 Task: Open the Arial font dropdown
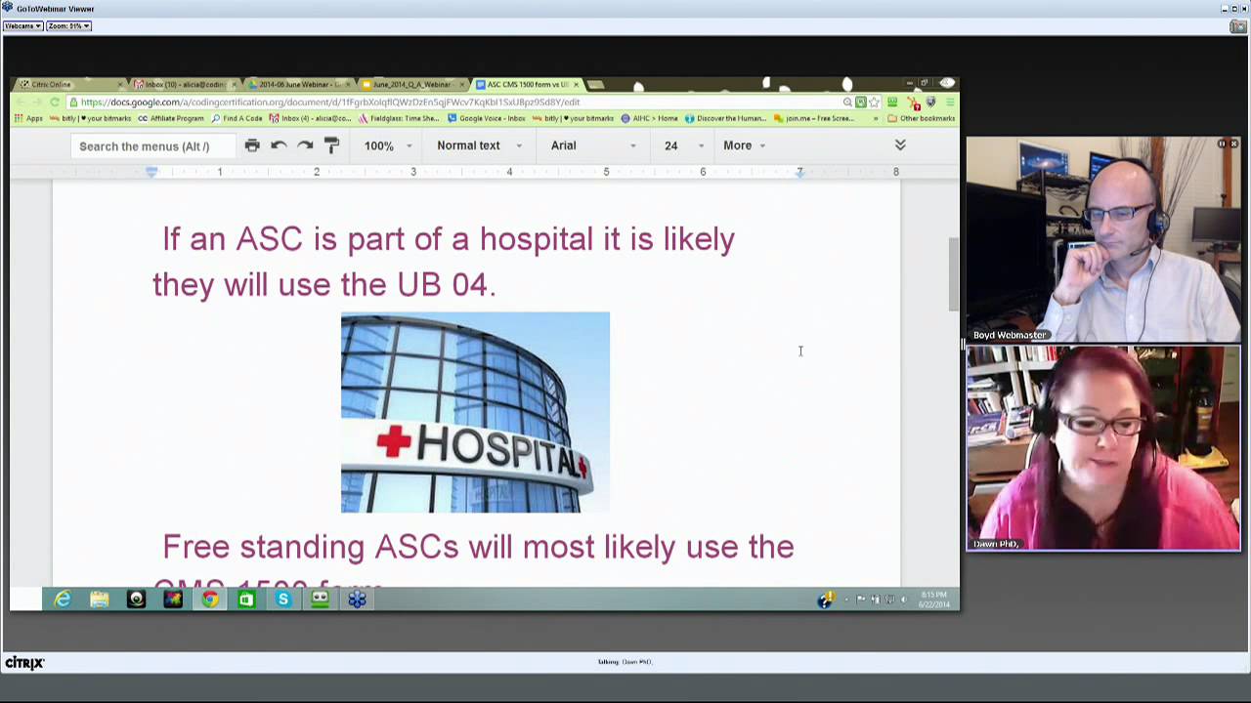pos(592,145)
